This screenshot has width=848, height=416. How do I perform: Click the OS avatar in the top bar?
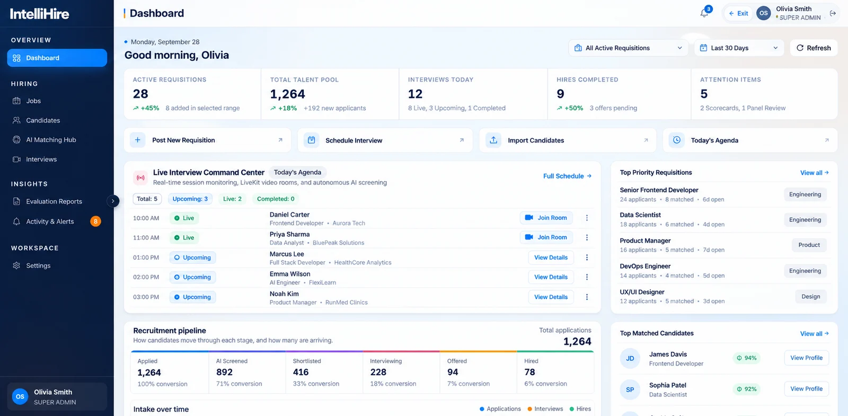tap(763, 13)
